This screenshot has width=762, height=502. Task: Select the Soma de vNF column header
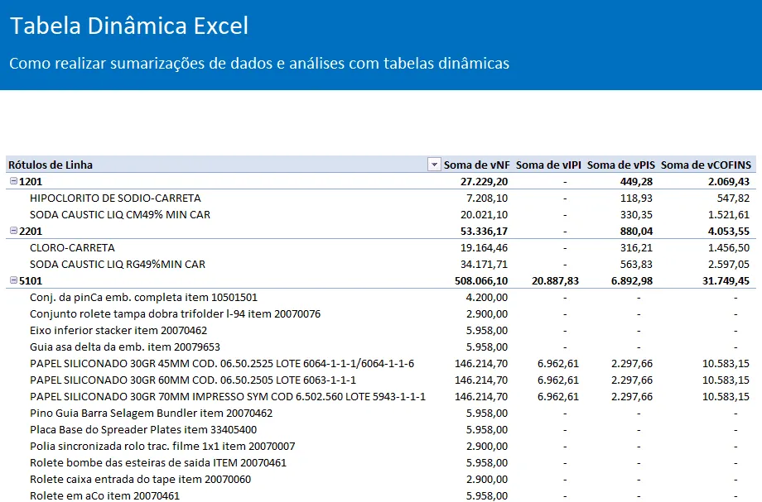476,165
